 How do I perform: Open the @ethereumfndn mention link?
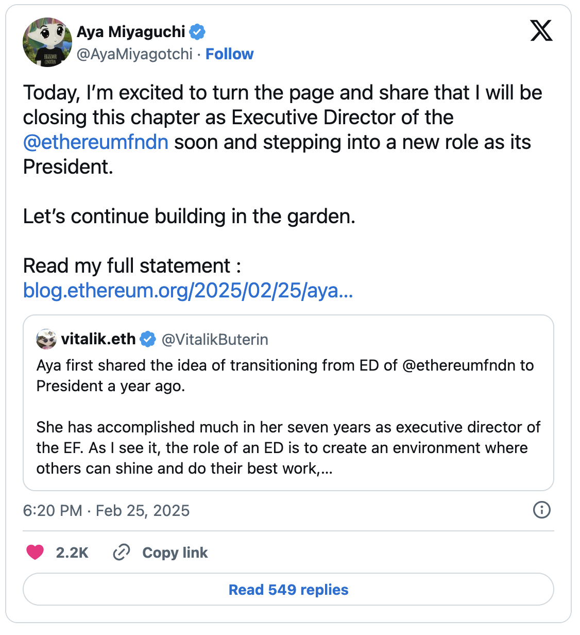(95, 142)
